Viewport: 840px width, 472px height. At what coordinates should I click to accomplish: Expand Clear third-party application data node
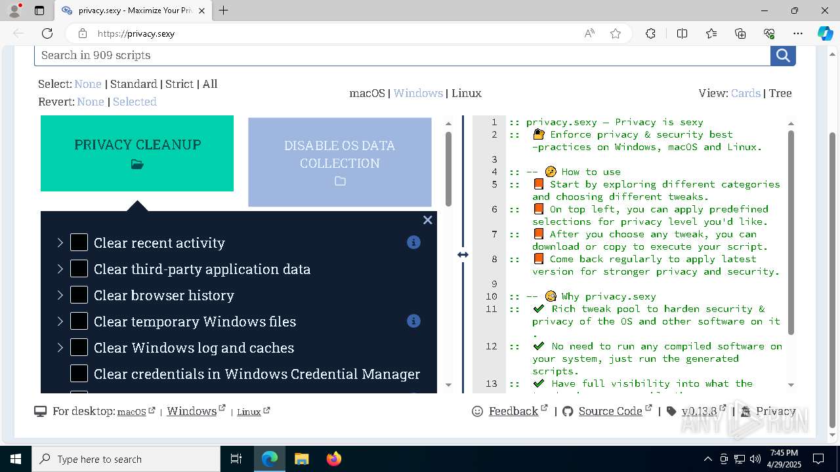(x=60, y=269)
